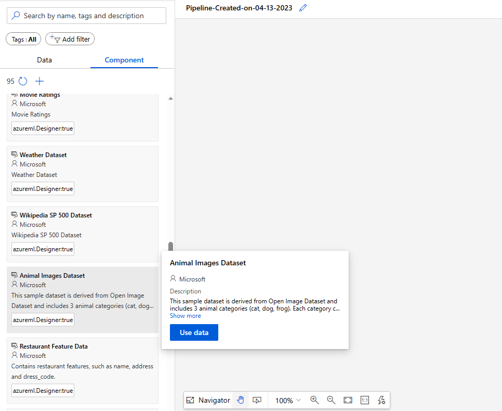502x411 pixels.
Task: Open auto-layout settings via lightning gear icon
Action: click(381, 400)
